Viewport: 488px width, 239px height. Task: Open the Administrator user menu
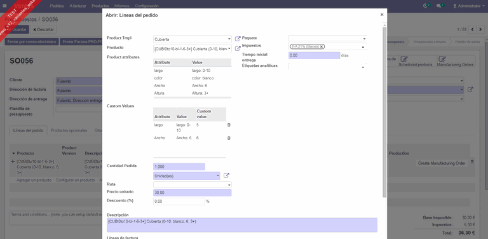pyautogui.click(x=469, y=6)
